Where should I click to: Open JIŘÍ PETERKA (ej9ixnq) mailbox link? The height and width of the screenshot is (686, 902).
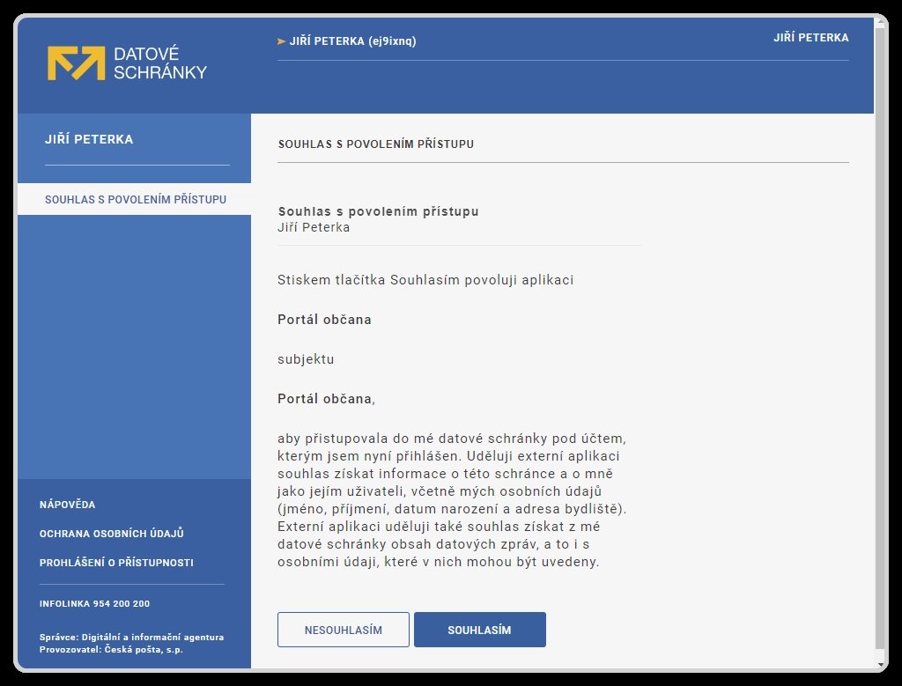pyautogui.click(x=352, y=41)
